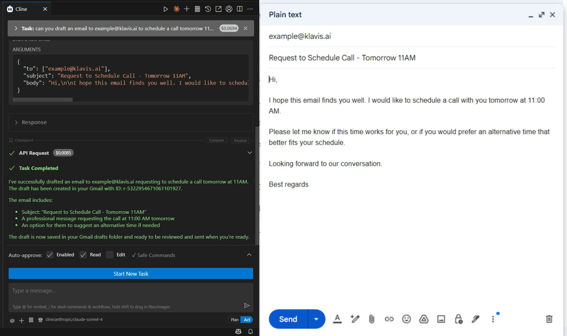This screenshot has width=567, height=336.
Task: Insert photo icon in compose toolbar
Action: click(441, 319)
